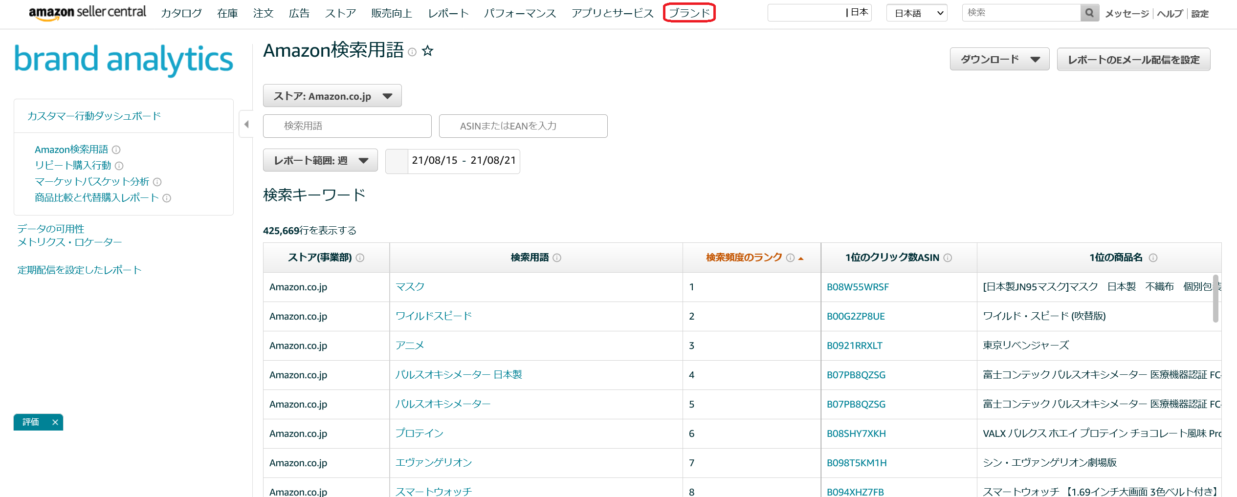Open 商品比較と代替購入レポート link
The image size is (1237, 497).
[x=97, y=198]
